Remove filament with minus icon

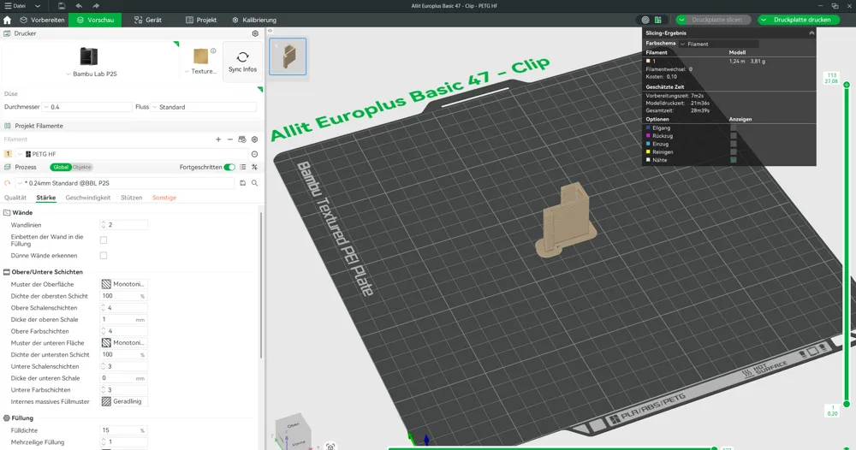[229, 139]
